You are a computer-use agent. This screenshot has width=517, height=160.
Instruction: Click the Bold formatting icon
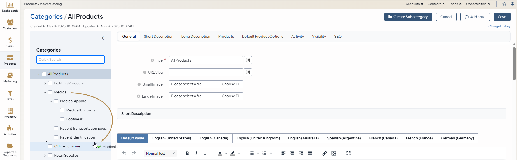(187, 153)
